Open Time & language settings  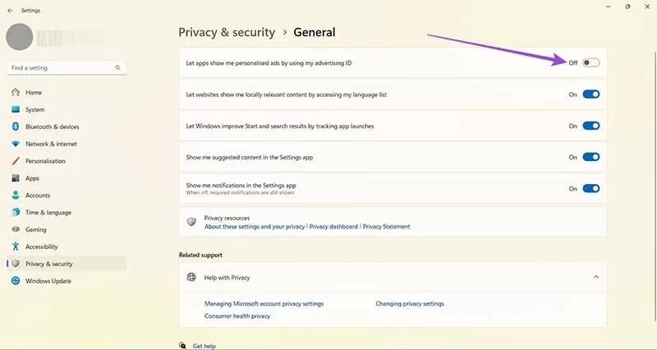pyautogui.click(x=48, y=212)
